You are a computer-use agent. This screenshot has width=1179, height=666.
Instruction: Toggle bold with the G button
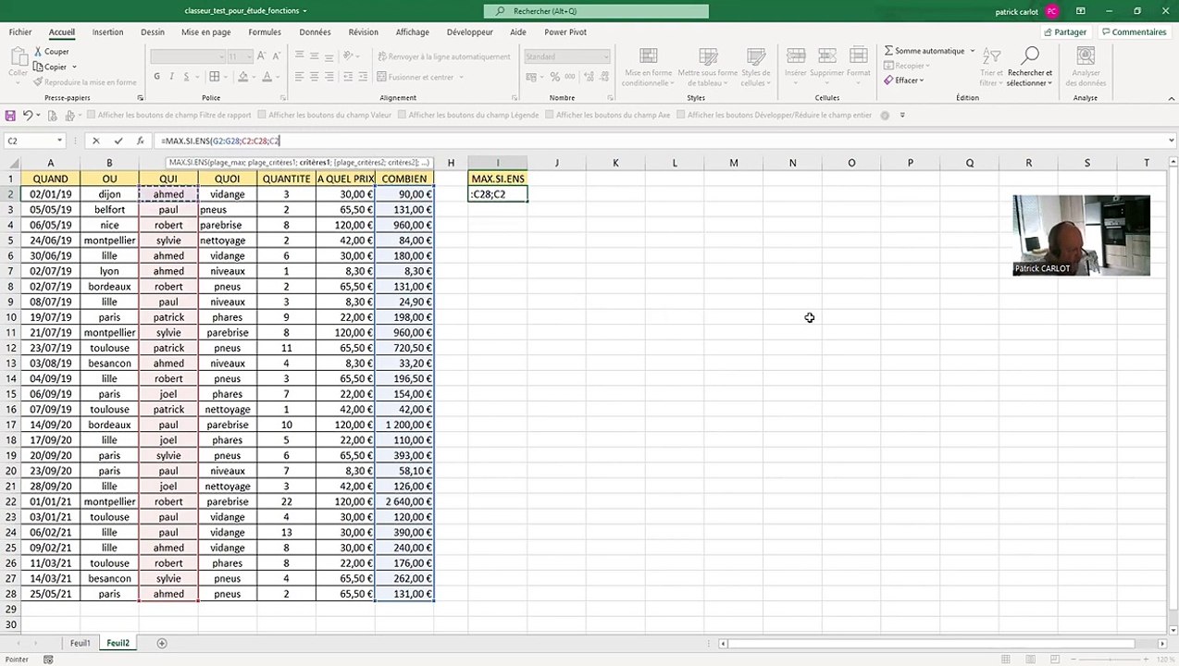click(x=157, y=77)
